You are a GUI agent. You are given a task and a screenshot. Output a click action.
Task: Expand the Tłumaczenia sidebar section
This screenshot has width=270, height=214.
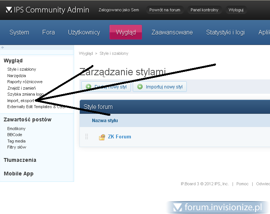point(20,160)
